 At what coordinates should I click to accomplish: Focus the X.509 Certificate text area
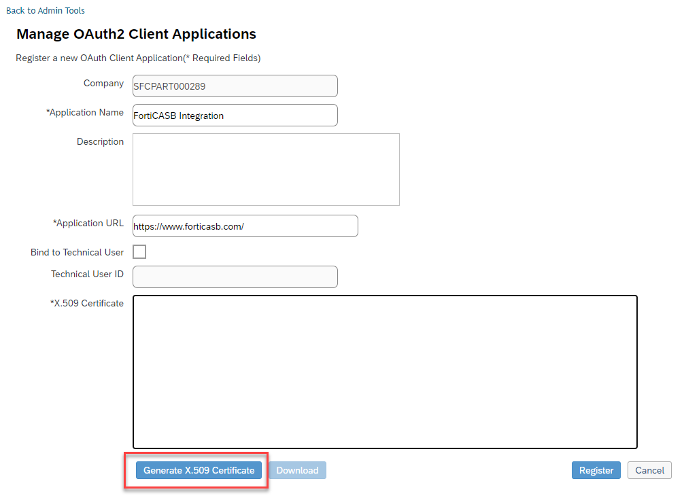coord(386,372)
